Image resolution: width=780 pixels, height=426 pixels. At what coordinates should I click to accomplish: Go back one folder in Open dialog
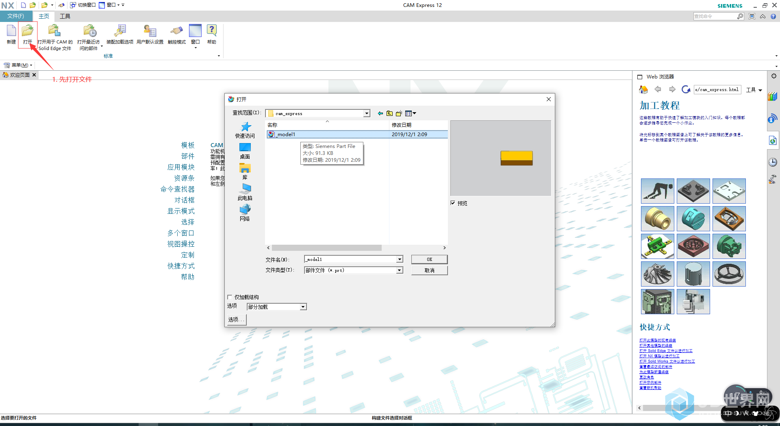380,113
